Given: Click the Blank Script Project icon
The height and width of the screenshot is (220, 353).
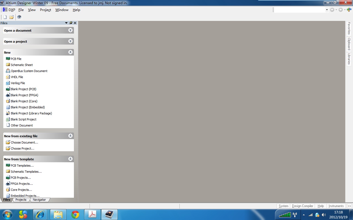Looking at the screenshot, I should pos(8,119).
